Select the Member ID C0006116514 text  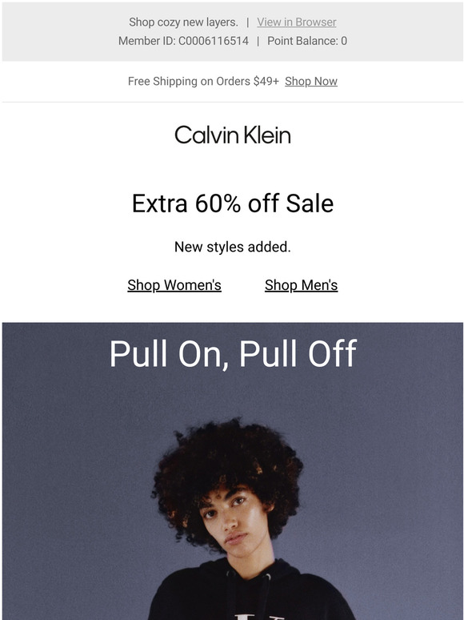(x=183, y=41)
